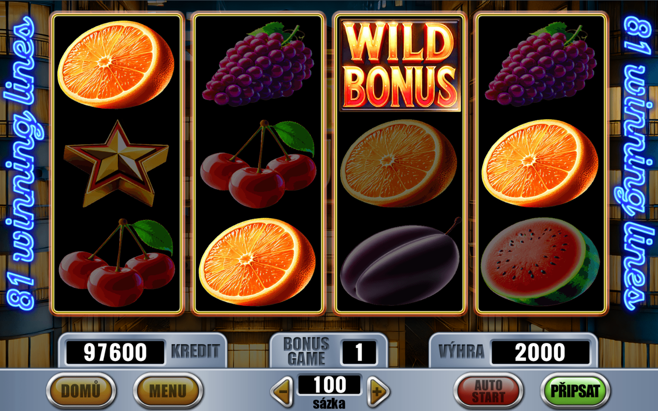Image resolution: width=658 pixels, height=411 pixels.
Task: Increase the bet with the plus arrow
Action: (378, 391)
